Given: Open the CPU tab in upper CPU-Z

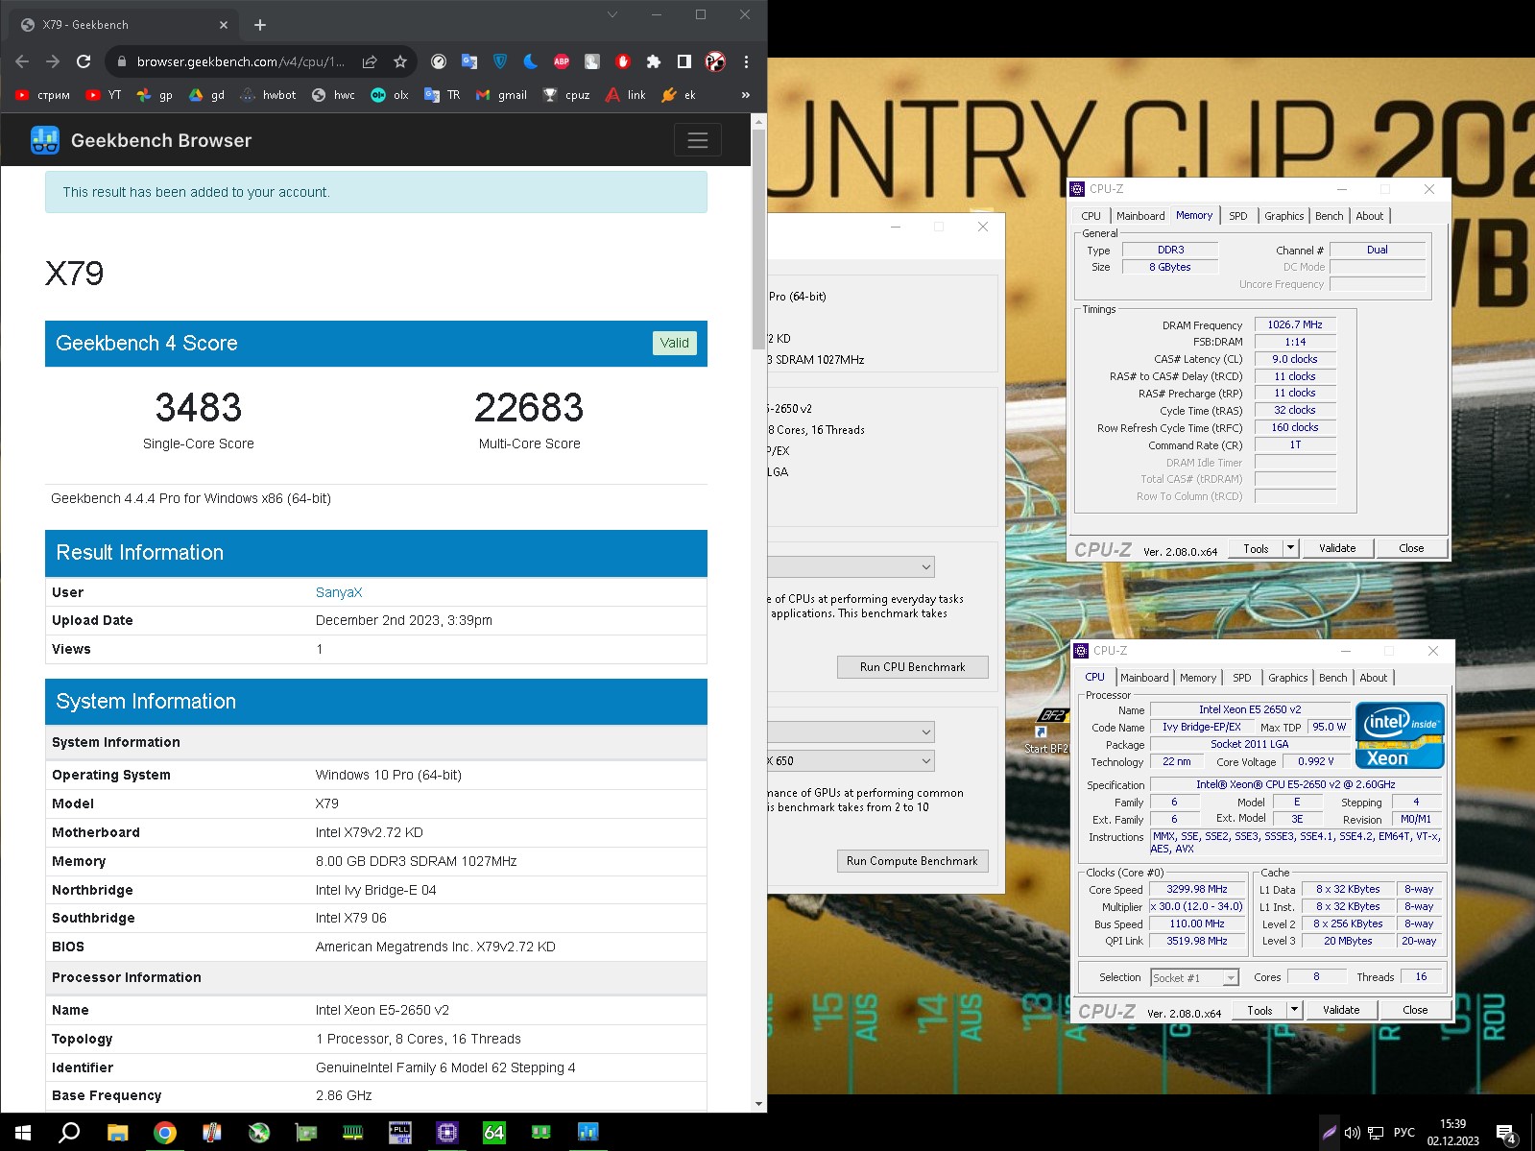Looking at the screenshot, I should (1091, 216).
